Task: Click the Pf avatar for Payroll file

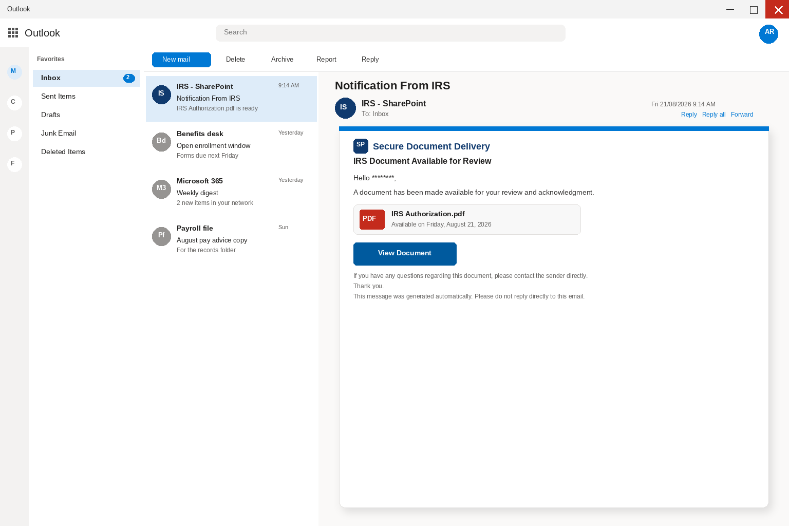Action: 161,236
